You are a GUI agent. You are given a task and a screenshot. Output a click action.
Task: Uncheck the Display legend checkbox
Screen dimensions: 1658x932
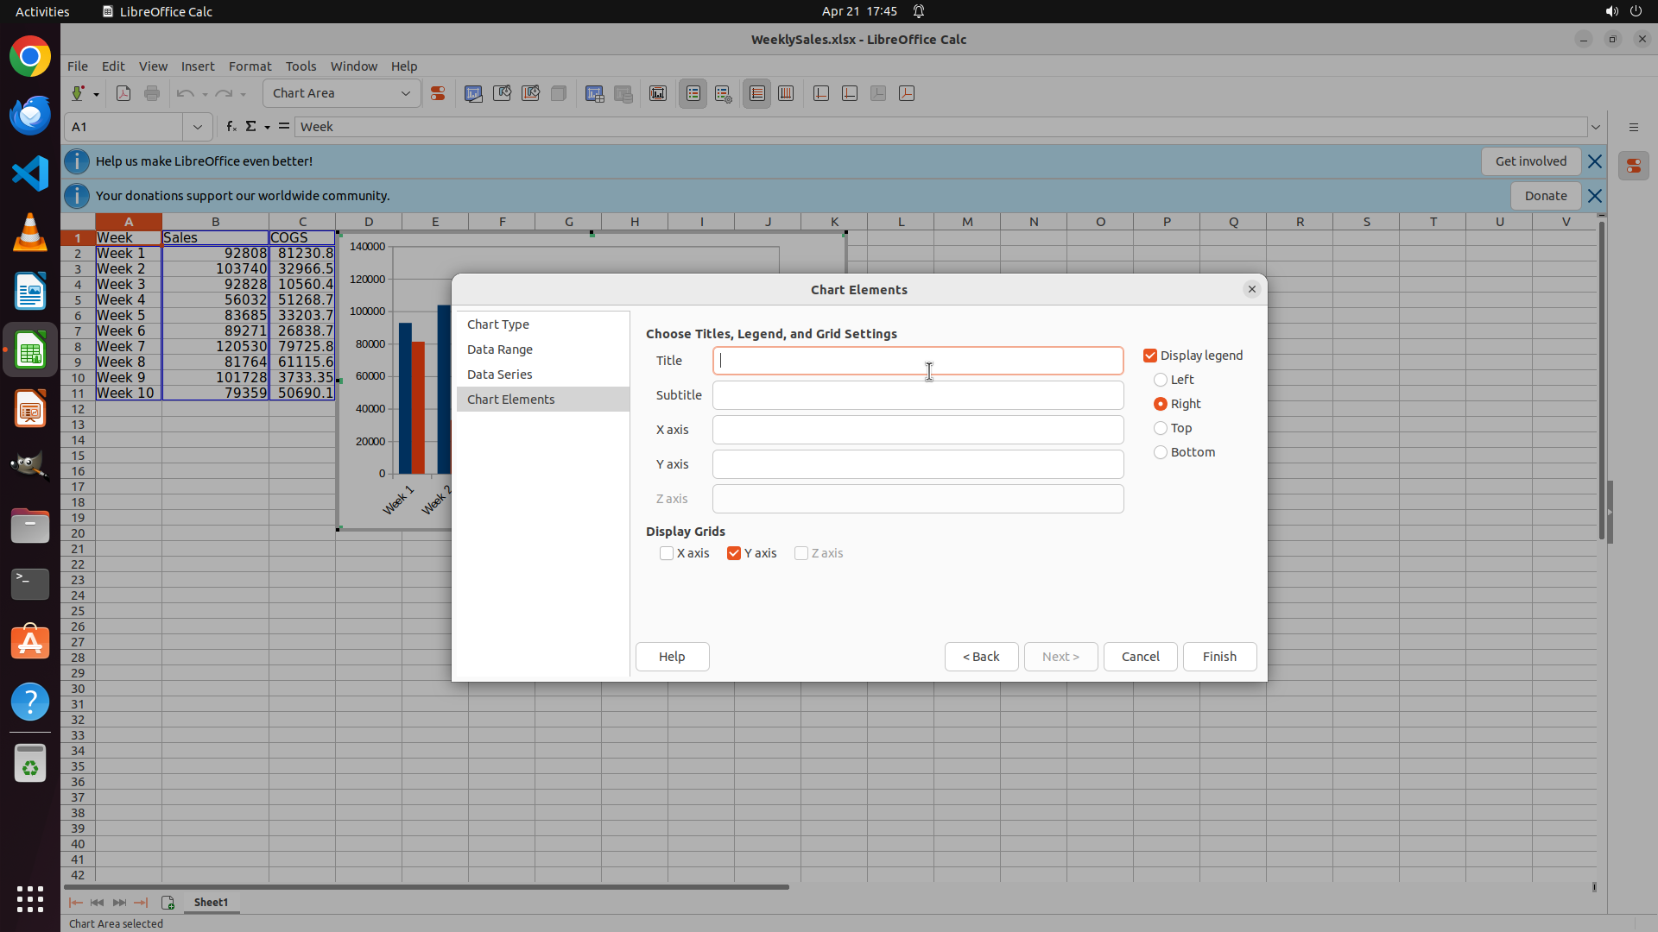(1150, 356)
